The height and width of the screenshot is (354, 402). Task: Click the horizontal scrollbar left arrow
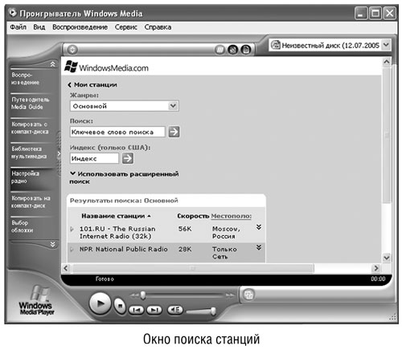pos(66,268)
